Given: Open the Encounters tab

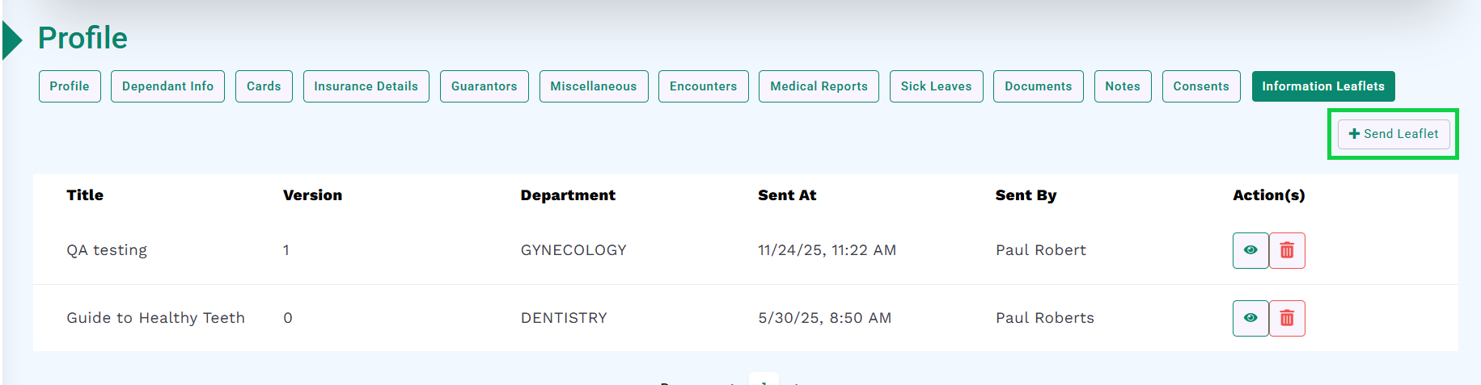Looking at the screenshot, I should pyautogui.click(x=703, y=86).
